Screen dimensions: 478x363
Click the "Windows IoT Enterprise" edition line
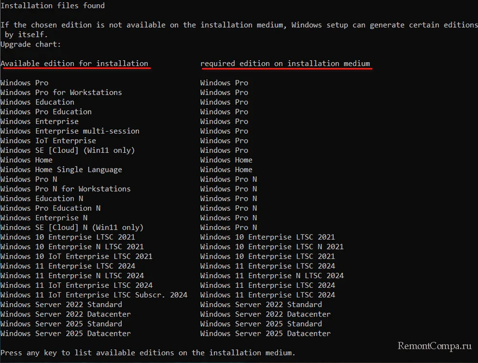[x=48, y=140]
